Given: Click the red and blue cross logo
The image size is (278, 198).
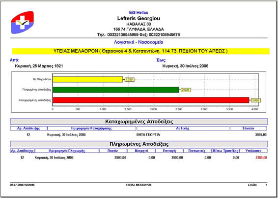Looking at the screenshot, I should click(22, 23).
